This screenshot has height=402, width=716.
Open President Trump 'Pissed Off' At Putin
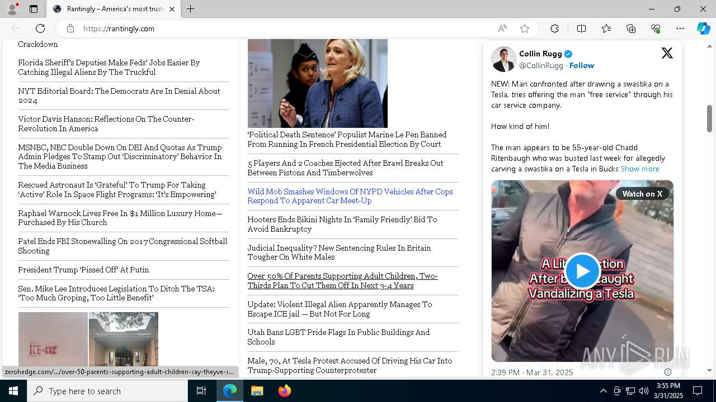click(83, 270)
